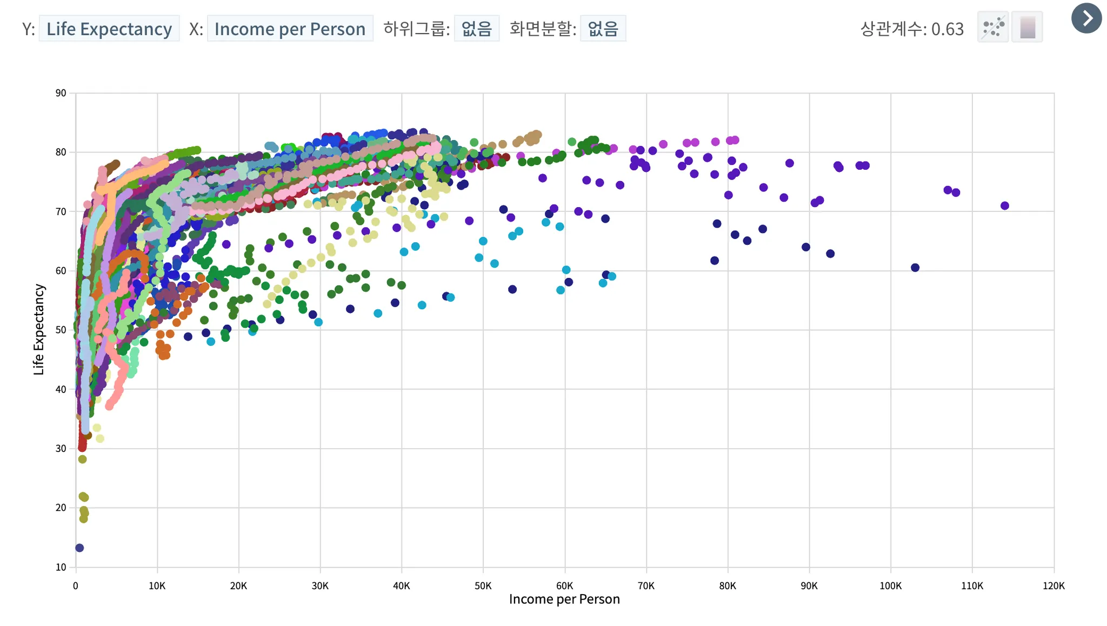Click the round next arrow button
The image size is (1107, 626).
coord(1086,18)
